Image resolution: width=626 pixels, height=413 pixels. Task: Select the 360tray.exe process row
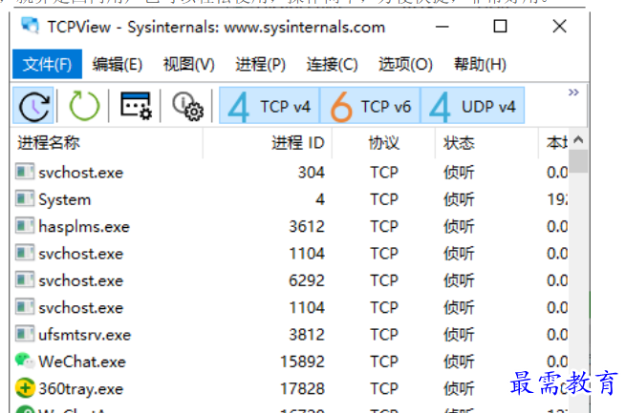pyautogui.click(x=290, y=388)
